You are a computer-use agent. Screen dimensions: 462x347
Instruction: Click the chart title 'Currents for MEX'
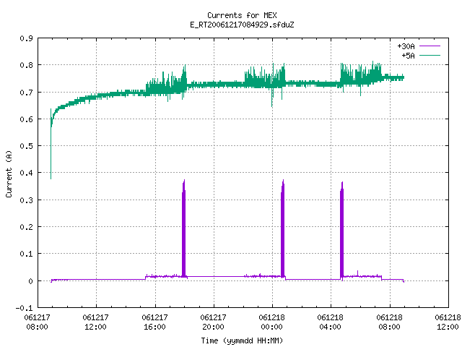242,15
